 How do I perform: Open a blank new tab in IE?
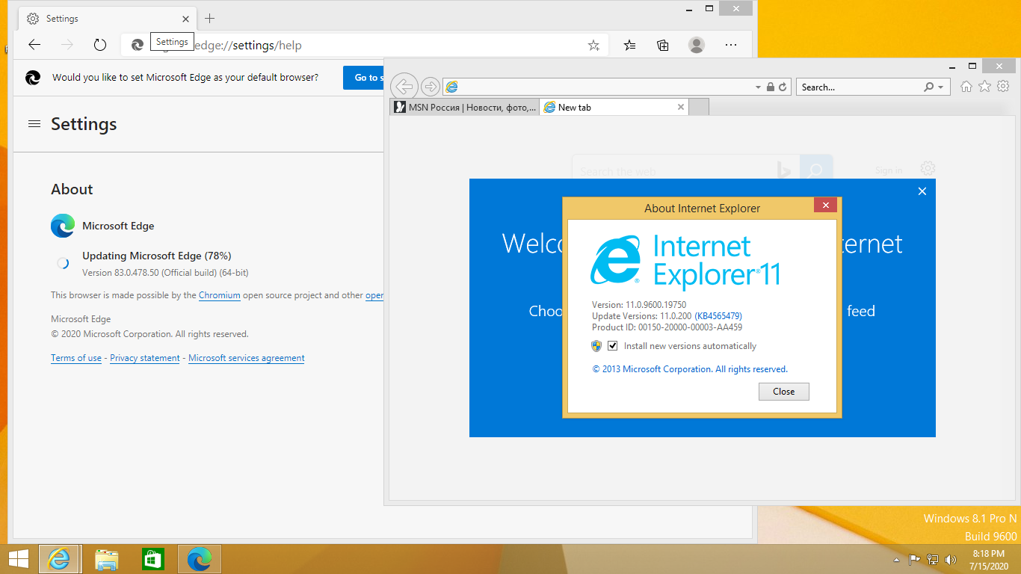pos(698,107)
